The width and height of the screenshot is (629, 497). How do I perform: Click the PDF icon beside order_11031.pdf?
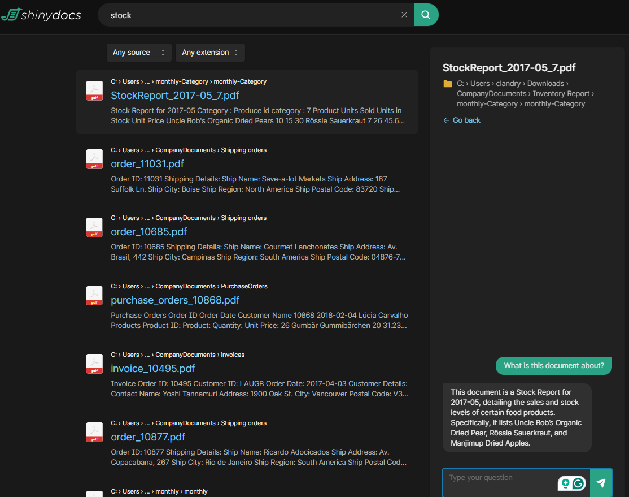tap(94, 159)
